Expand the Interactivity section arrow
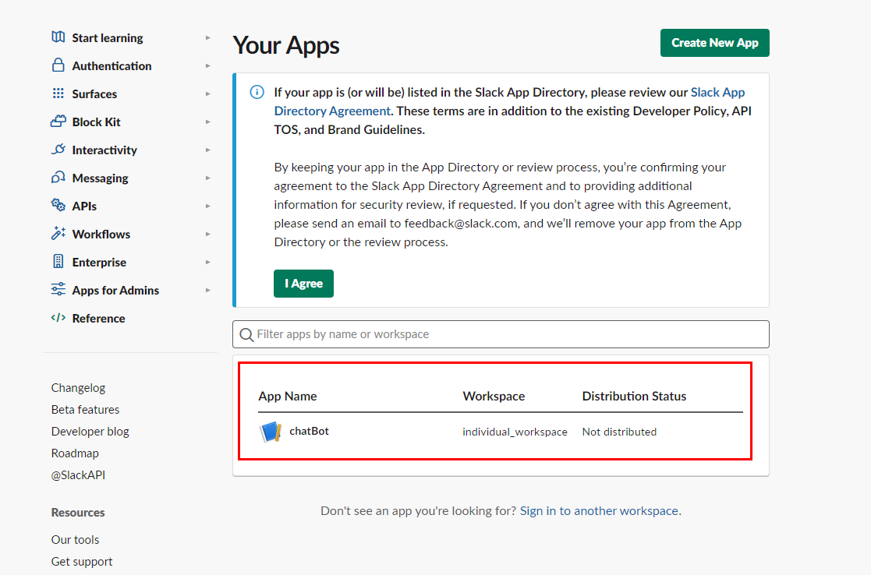This screenshot has width=871, height=575. coord(207,150)
